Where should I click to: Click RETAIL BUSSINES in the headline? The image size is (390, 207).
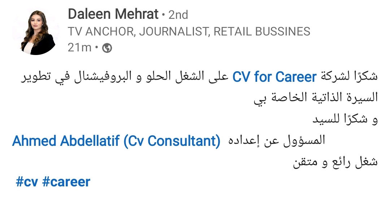[x=262, y=32]
